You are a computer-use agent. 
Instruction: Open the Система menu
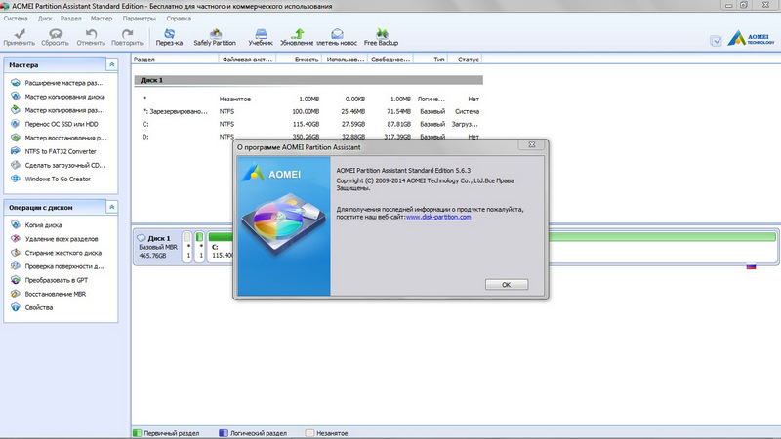pos(16,19)
